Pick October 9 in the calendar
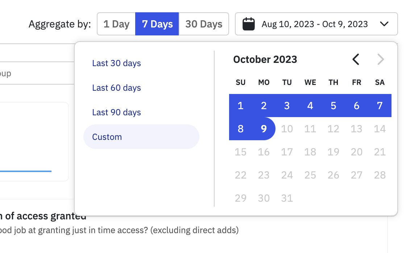 click(264, 129)
